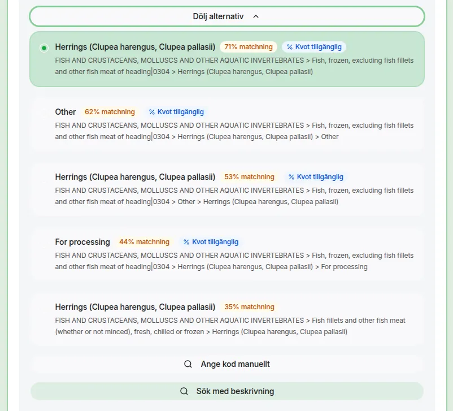Click the search icon beside Sök med beskrivning
This screenshot has width=453, height=411.
coord(184,391)
